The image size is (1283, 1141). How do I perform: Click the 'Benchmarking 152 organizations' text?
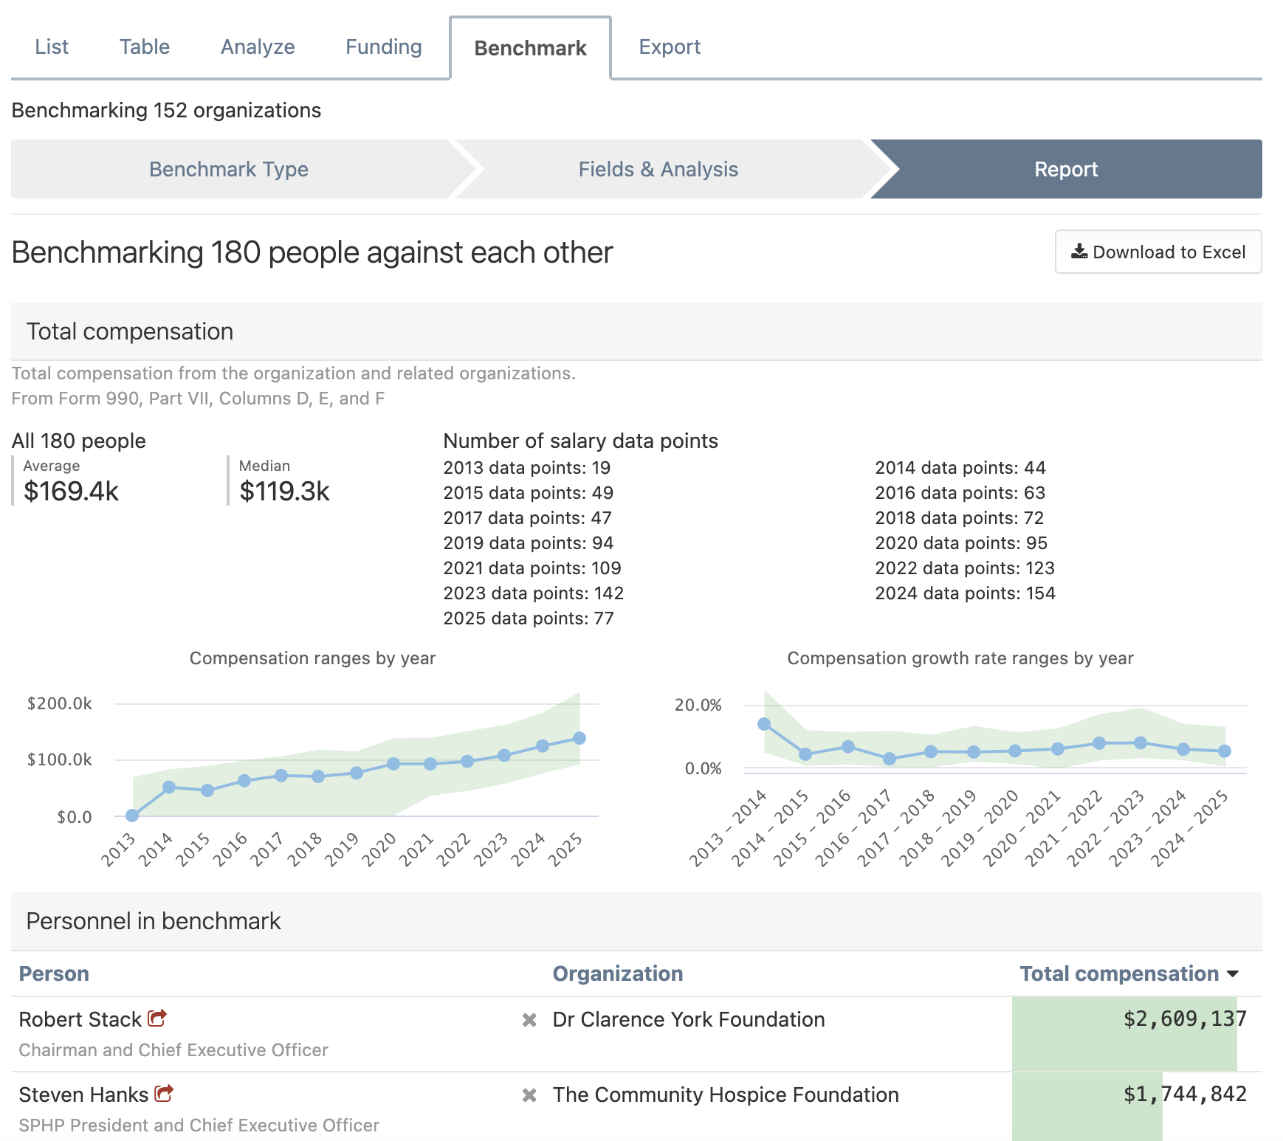pos(166,111)
